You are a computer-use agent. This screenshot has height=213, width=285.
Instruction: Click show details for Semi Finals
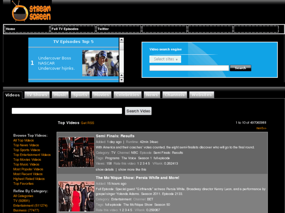coord(105,170)
